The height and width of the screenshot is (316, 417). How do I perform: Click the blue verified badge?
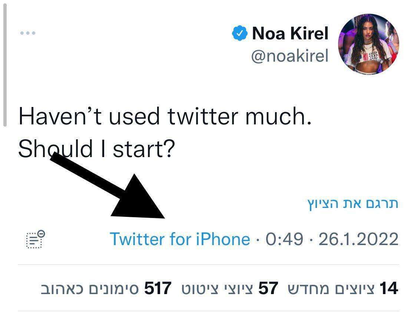pos(240,34)
